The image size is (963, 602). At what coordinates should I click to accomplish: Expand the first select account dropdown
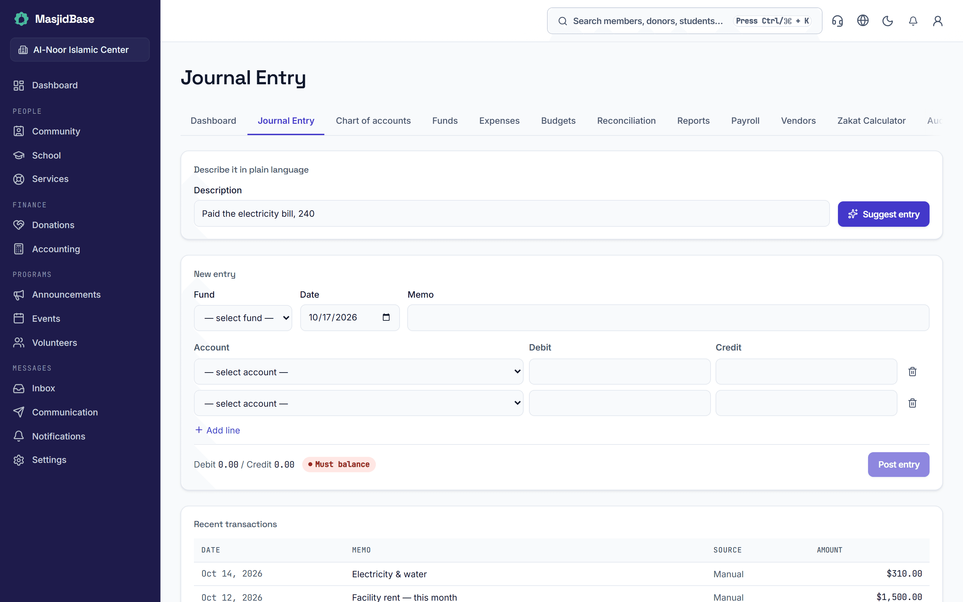pyautogui.click(x=358, y=372)
